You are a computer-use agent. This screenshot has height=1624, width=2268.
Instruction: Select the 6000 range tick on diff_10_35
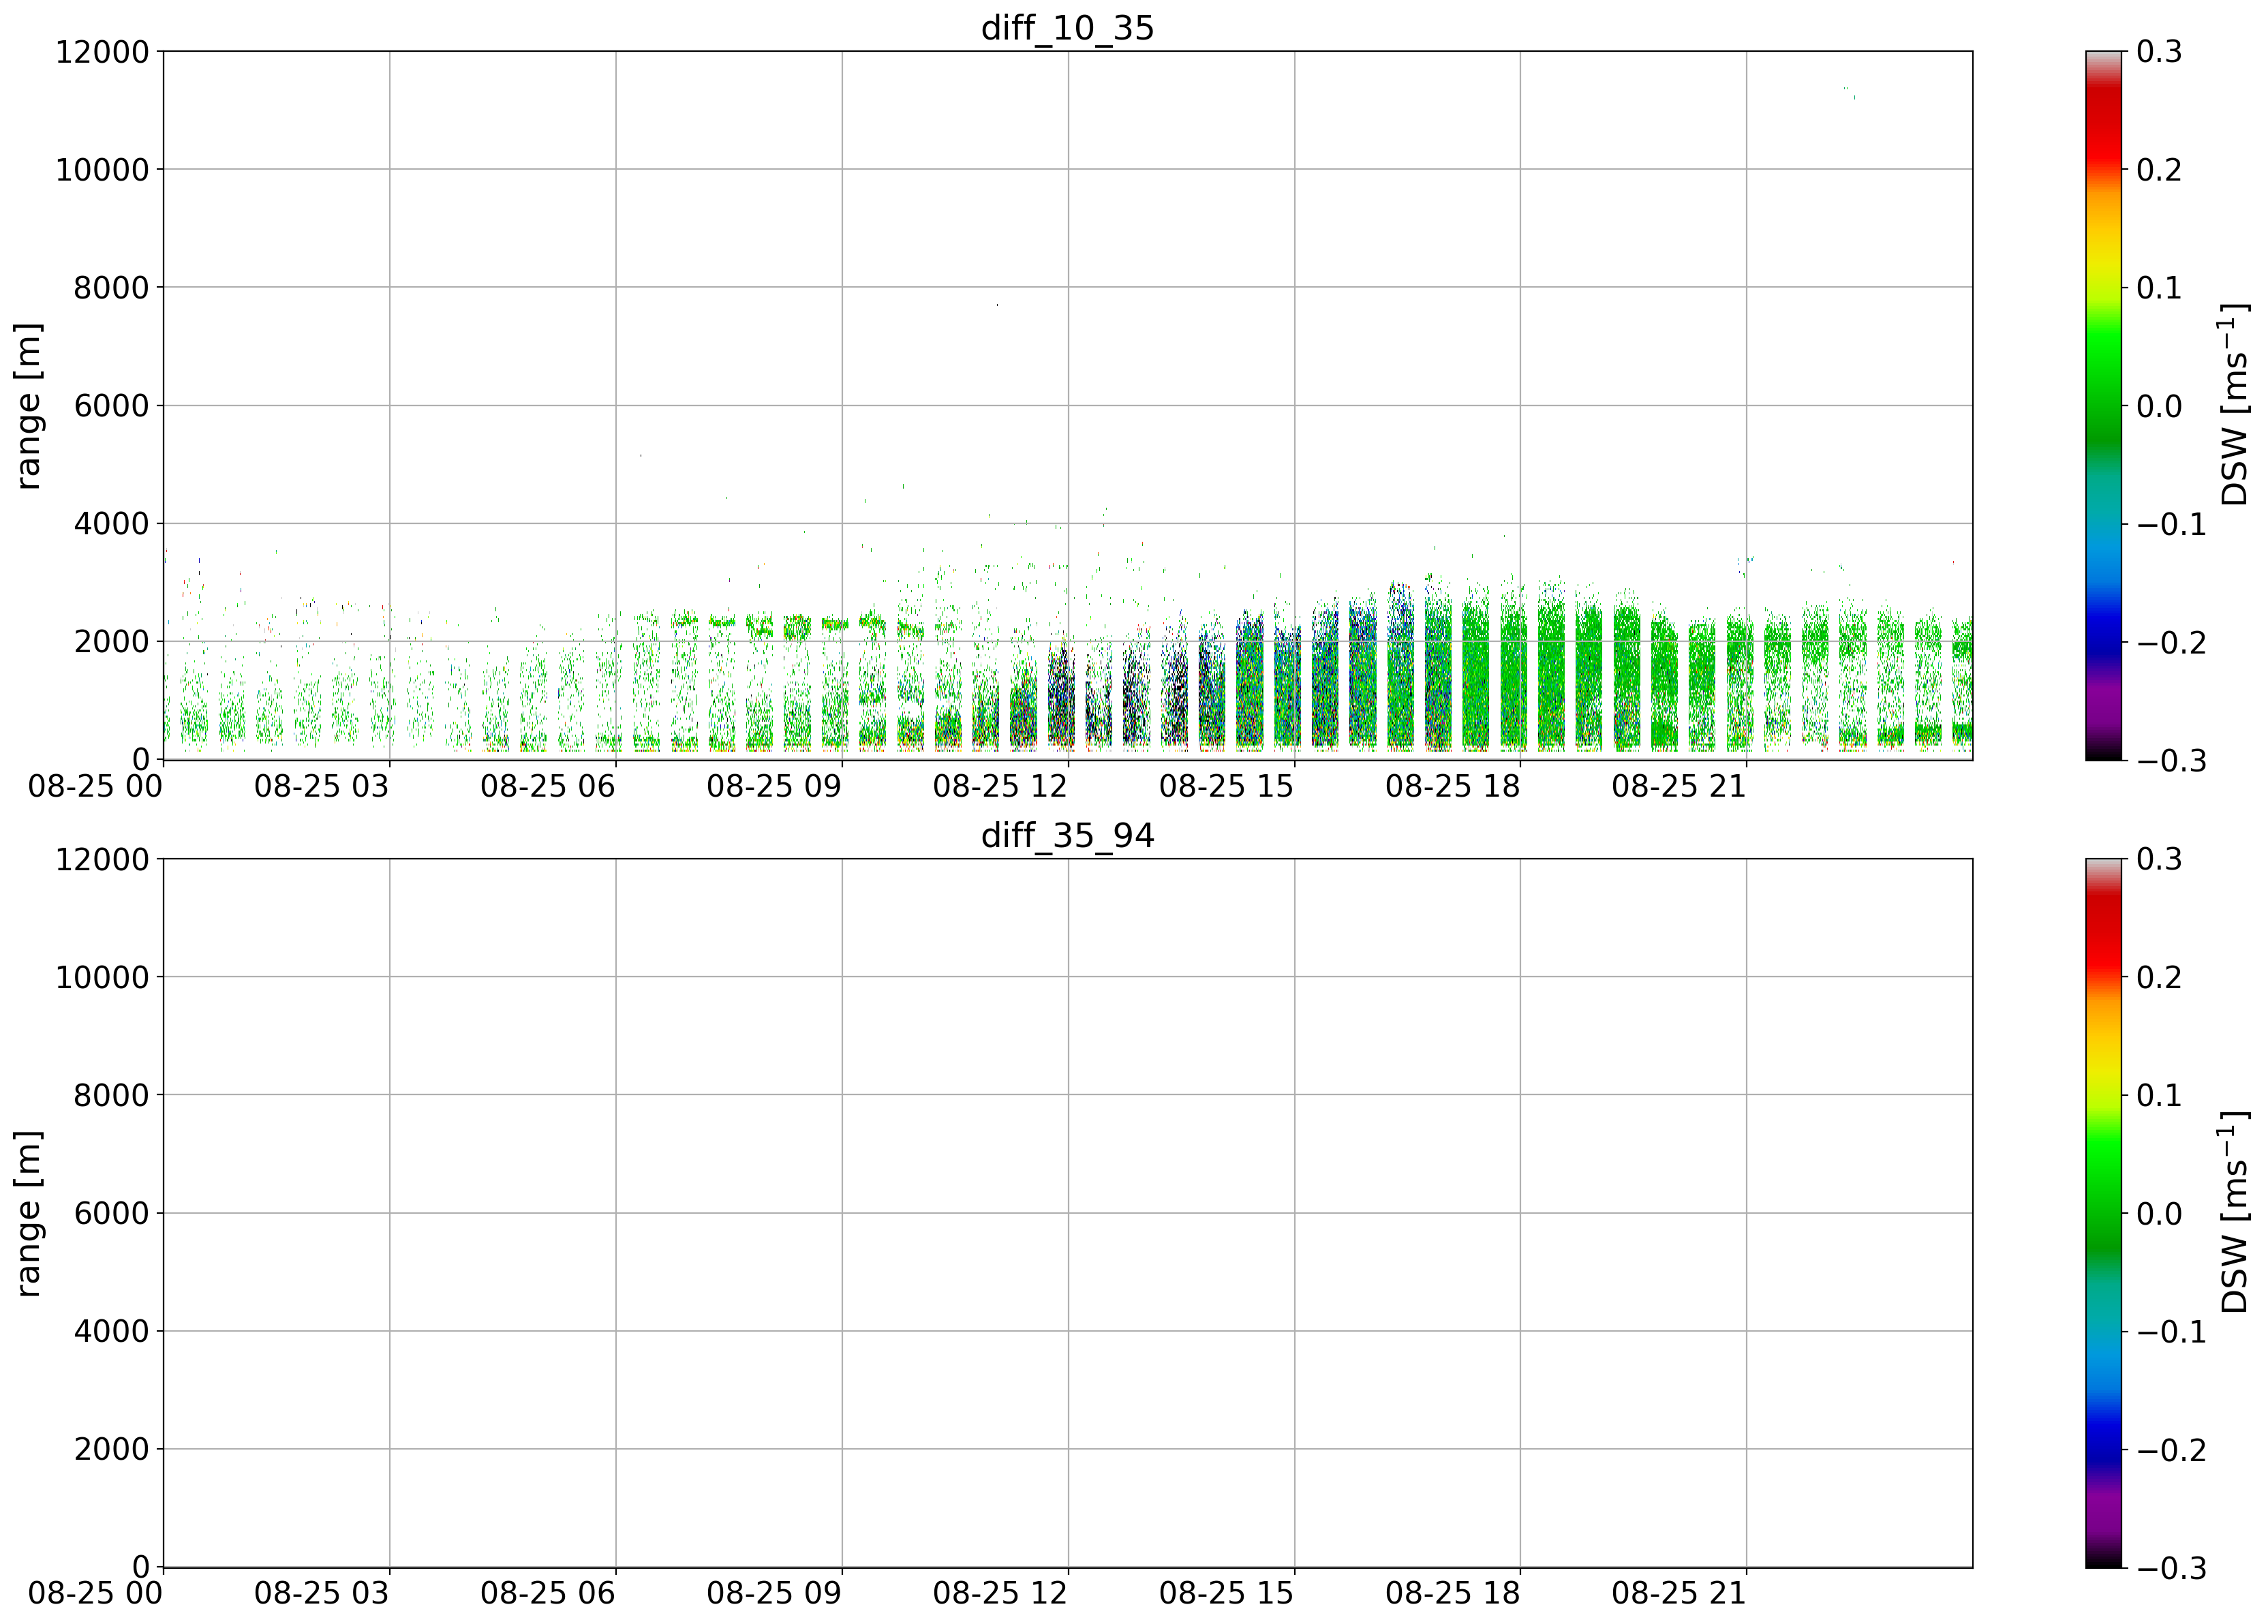(x=111, y=406)
